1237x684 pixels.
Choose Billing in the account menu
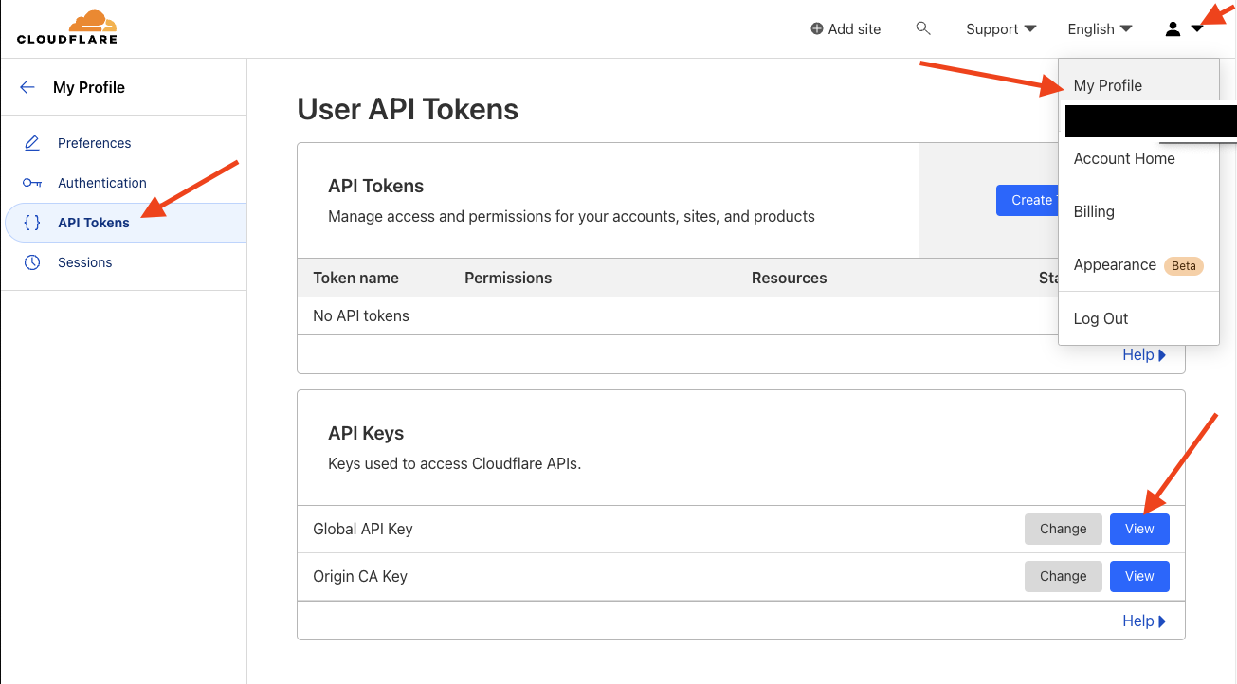tap(1094, 211)
